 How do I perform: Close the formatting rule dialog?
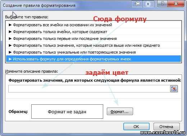coord(176,4)
